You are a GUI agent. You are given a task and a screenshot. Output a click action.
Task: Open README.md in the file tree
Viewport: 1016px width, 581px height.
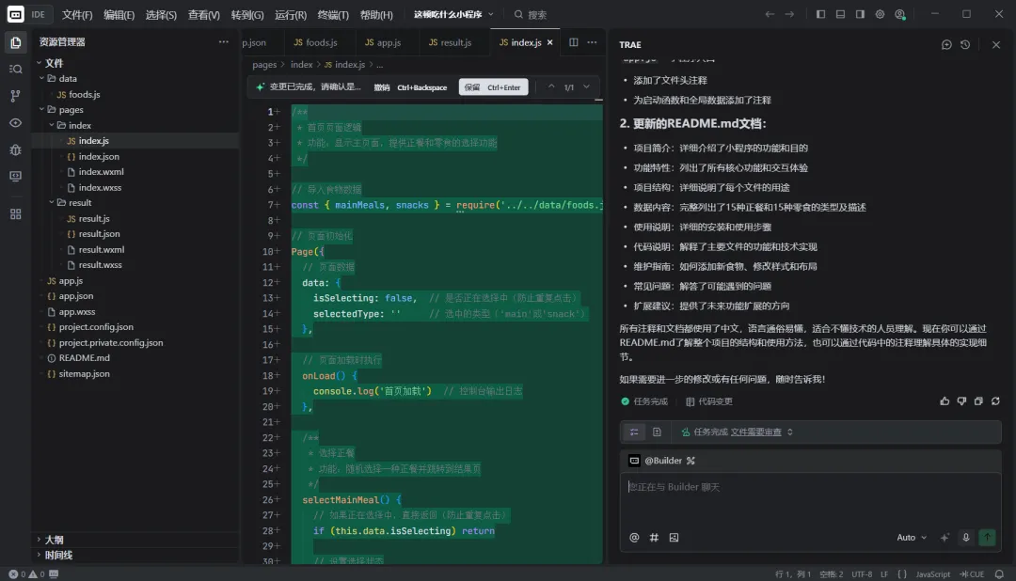pos(85,358)
